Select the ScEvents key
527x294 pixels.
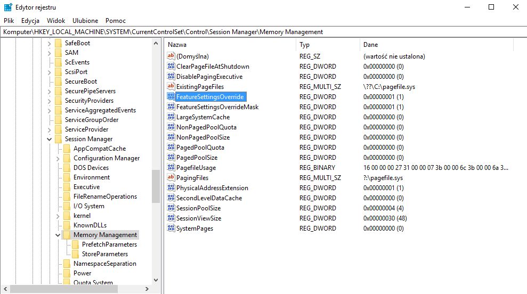(77, 62)
